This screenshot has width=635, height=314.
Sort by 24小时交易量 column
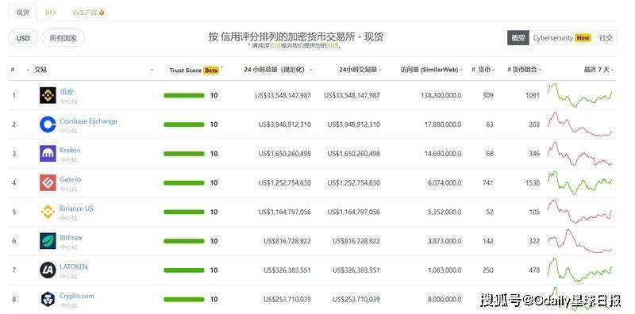point(360,70)
